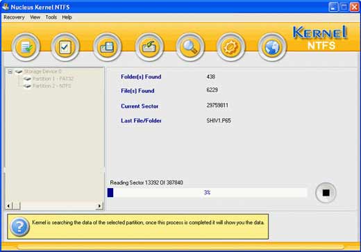361x252 pixels.
Task: Select Partition 1 - FAT32
Action: tap(53, 79)
